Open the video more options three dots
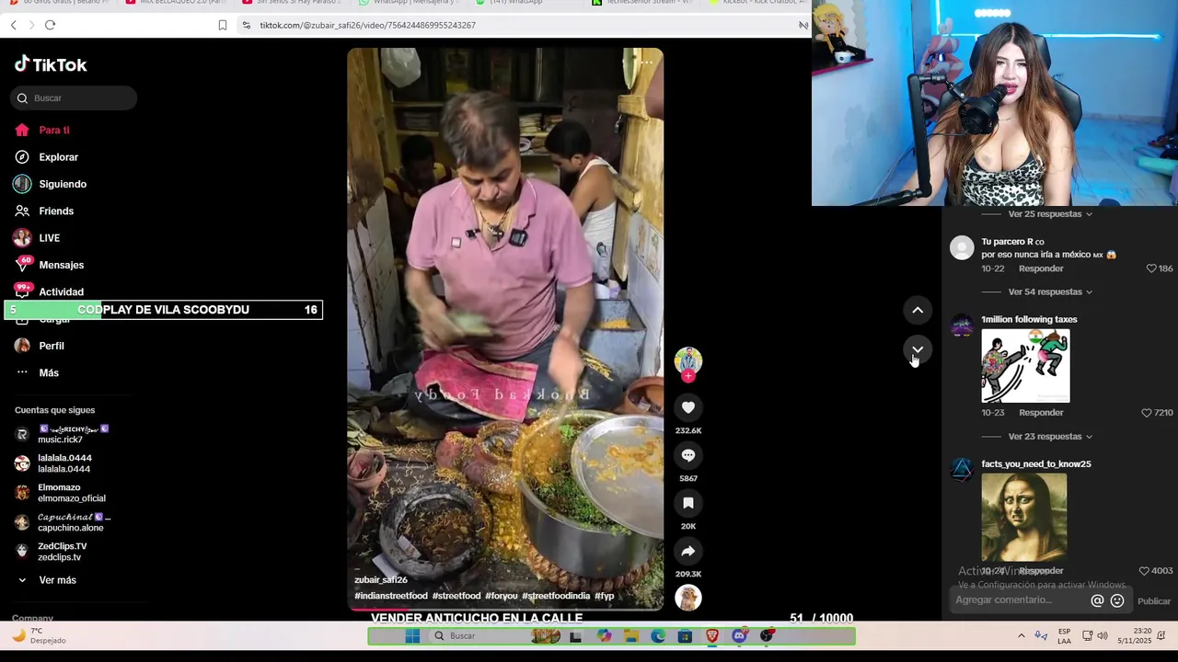Screen dimensions: 1178x662 (647, 63)
